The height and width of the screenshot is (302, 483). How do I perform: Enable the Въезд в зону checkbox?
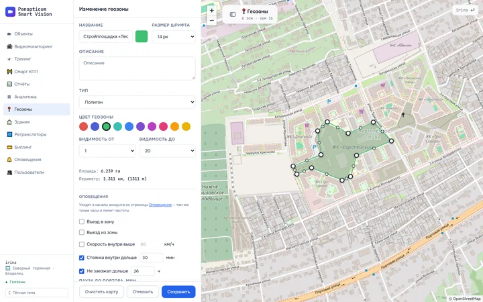point(82,221)
